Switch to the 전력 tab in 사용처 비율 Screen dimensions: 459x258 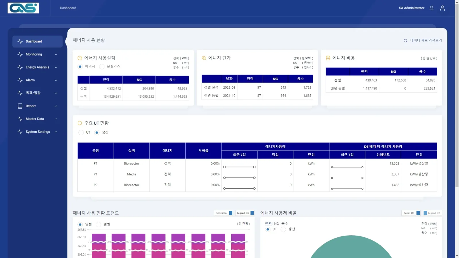click(x=268, y=224)
